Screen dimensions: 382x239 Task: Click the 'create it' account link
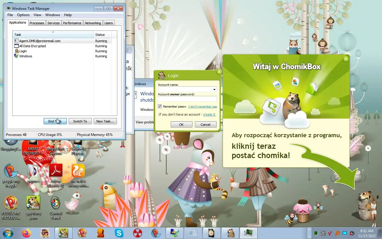tap(209, 114)
